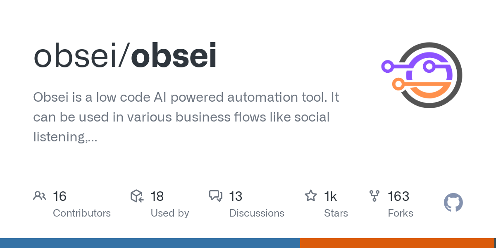This screenshot has height=248, width=496.
Task: Open the "obsei/" owner name in title
Action: tap(81, 57)
